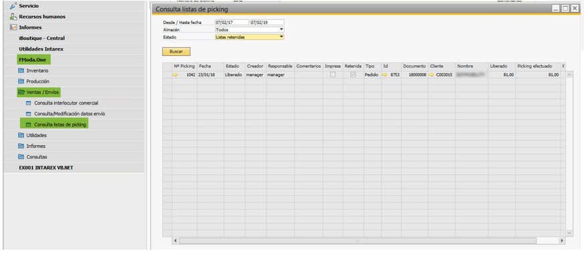Open the Inventario folder icon
Viewport: 584px width, 253px height.
pyautogui.click(x=21, y=71)
